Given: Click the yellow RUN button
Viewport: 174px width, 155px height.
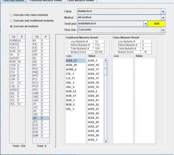Looking at the screenshot, I should 157,24.
